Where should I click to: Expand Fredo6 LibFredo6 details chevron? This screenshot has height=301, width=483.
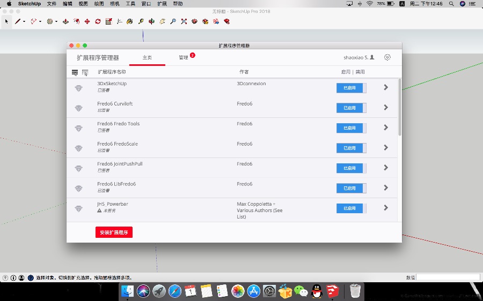(386, 187)
